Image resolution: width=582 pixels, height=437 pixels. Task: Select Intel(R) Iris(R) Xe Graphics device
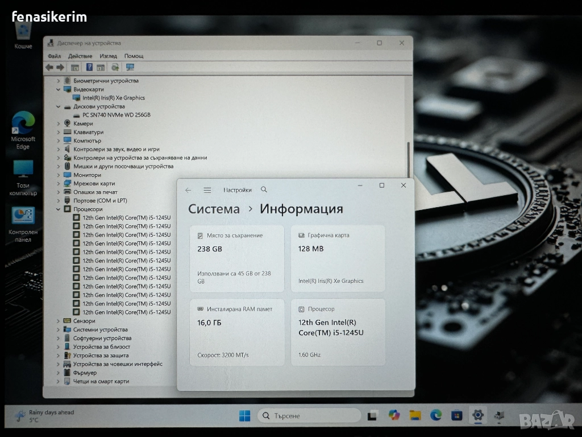[113, 98]
